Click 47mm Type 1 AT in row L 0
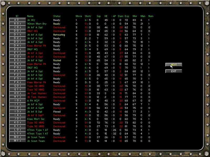The height and width of the screenshot is (157, 210). [x=38, y=130]
